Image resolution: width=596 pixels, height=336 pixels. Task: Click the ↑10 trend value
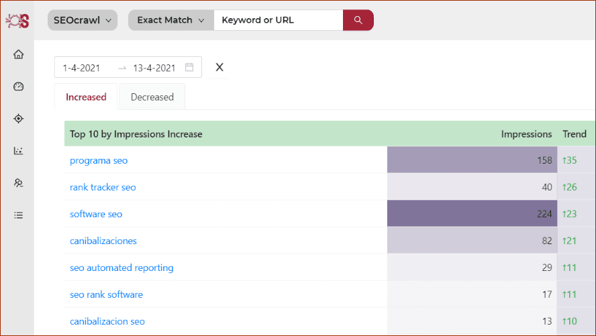click(x=569, y=321)
